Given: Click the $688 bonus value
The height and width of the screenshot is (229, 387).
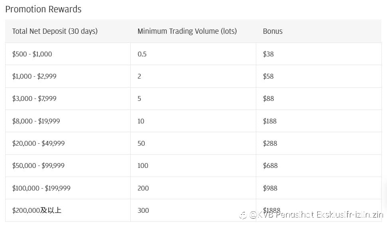Looking at the screenshot, I should (270, 165).
